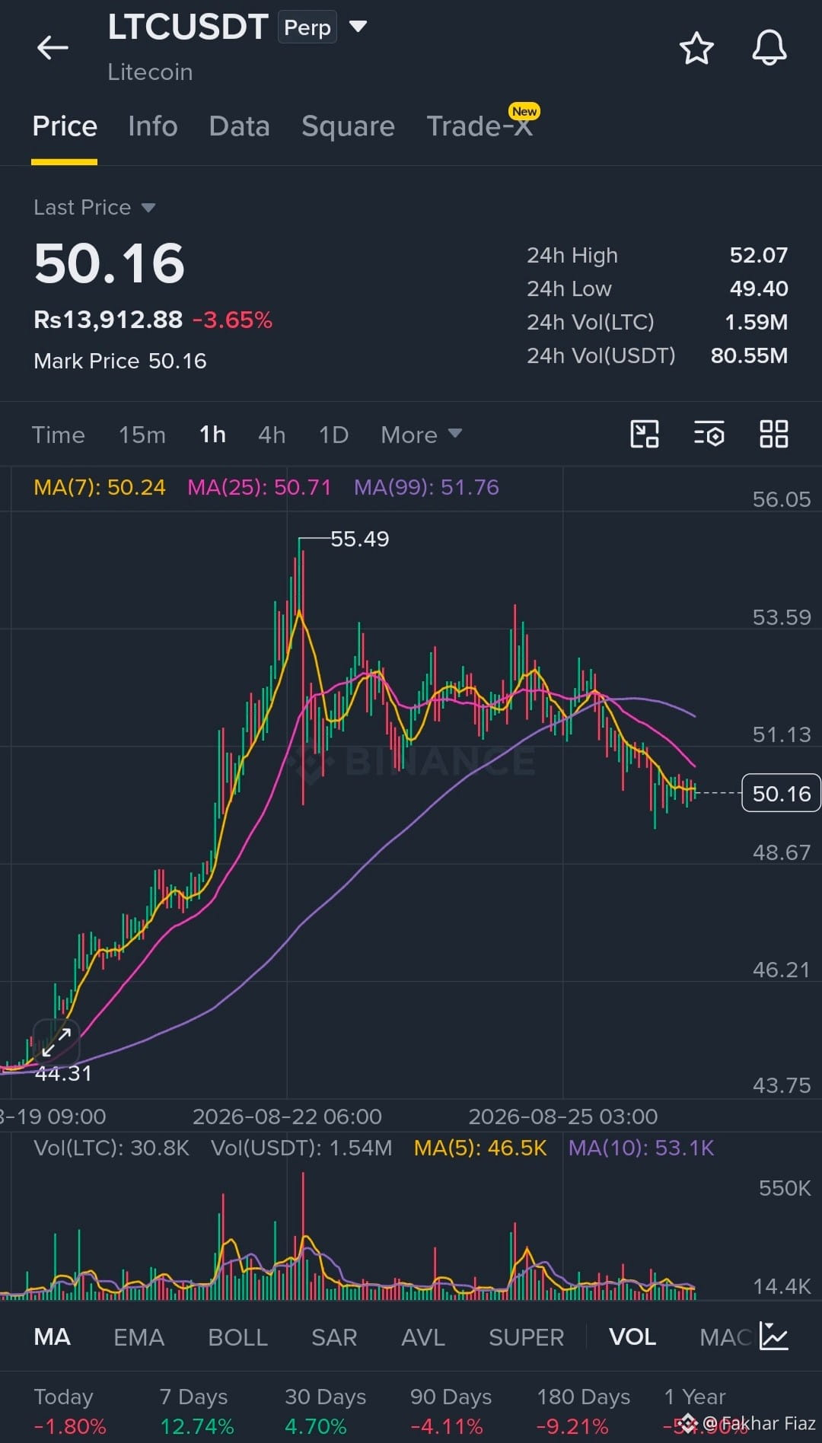The width and height of the screenshot is (822, 1443).
Task: Tap the 24h Vol(LTC) 1.59M value
Action: click(x=756, y=322)
